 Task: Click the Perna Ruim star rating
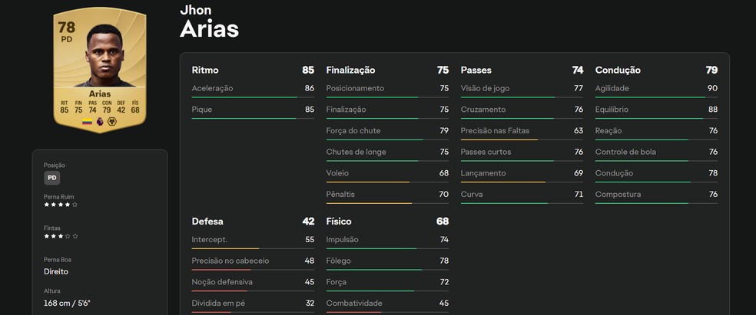pyautogui.click(x=60, y=205)
